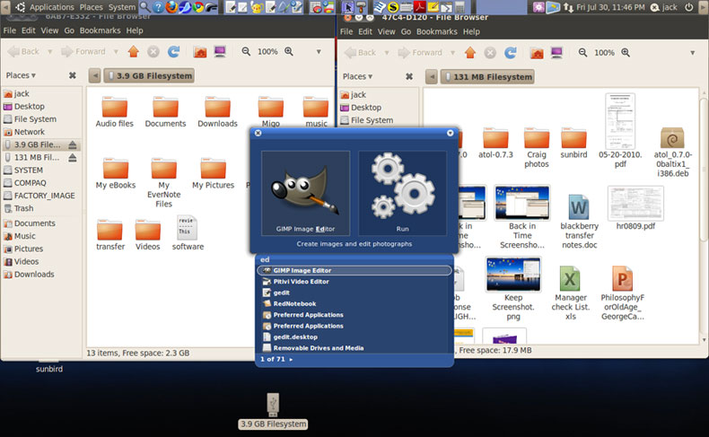Open Places dropdown in right File Browser sidebar
This screenshot has width=709, height=437.
358,77
